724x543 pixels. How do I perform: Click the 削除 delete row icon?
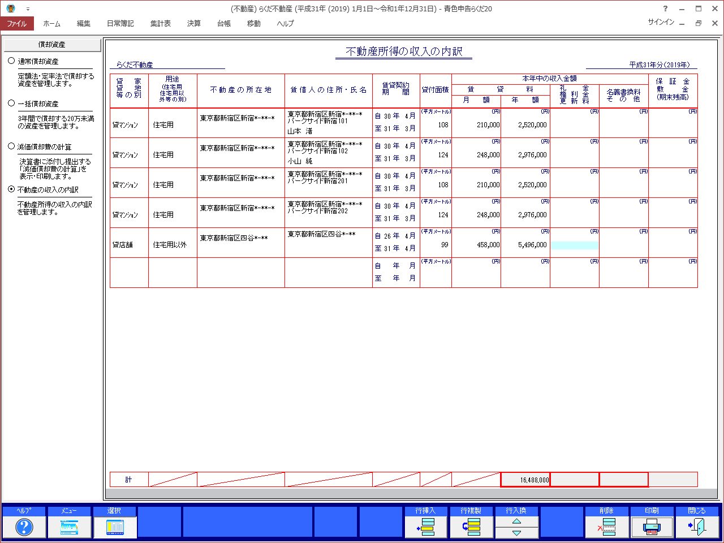coord(606,527)
